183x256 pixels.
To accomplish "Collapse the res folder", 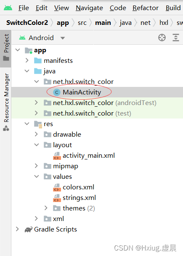I will 27,124.
